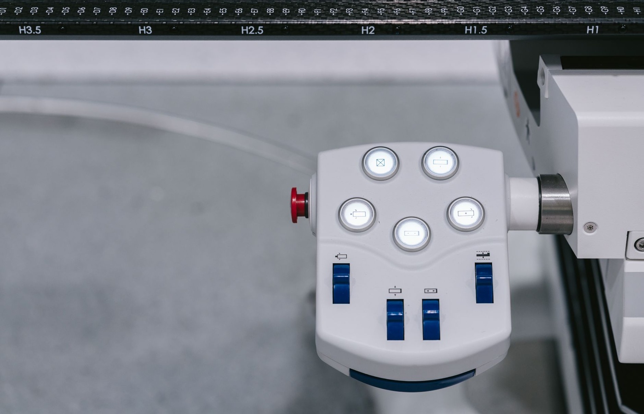Tap the rotate-rectangle icon above leftmost blue switch
The image size is (644, 414).
pyautogui.click(x=341, y=257)
